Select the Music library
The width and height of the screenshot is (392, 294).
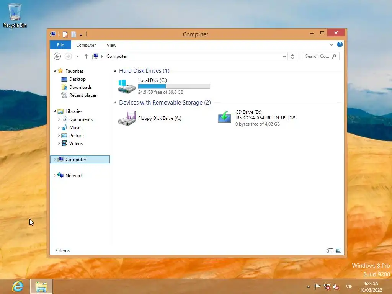[x=75, y=127]
